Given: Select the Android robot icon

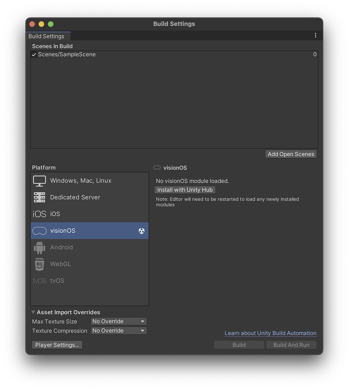Looking at the screenshot, I should (39, 247).
